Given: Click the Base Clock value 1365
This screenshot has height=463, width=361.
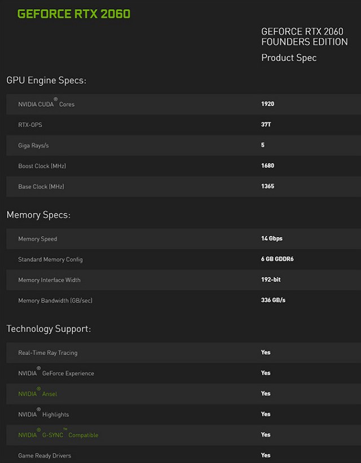Looking at the screenshot, I should click(267, 186).
